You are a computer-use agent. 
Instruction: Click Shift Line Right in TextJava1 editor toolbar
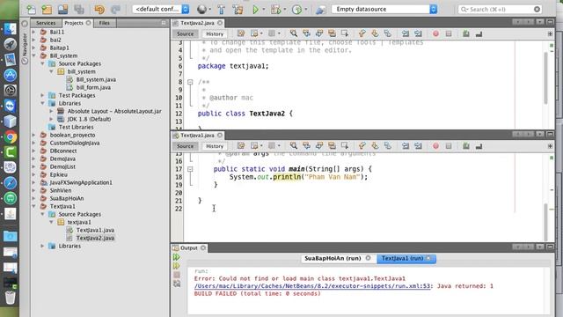click(x=419, y=146)
